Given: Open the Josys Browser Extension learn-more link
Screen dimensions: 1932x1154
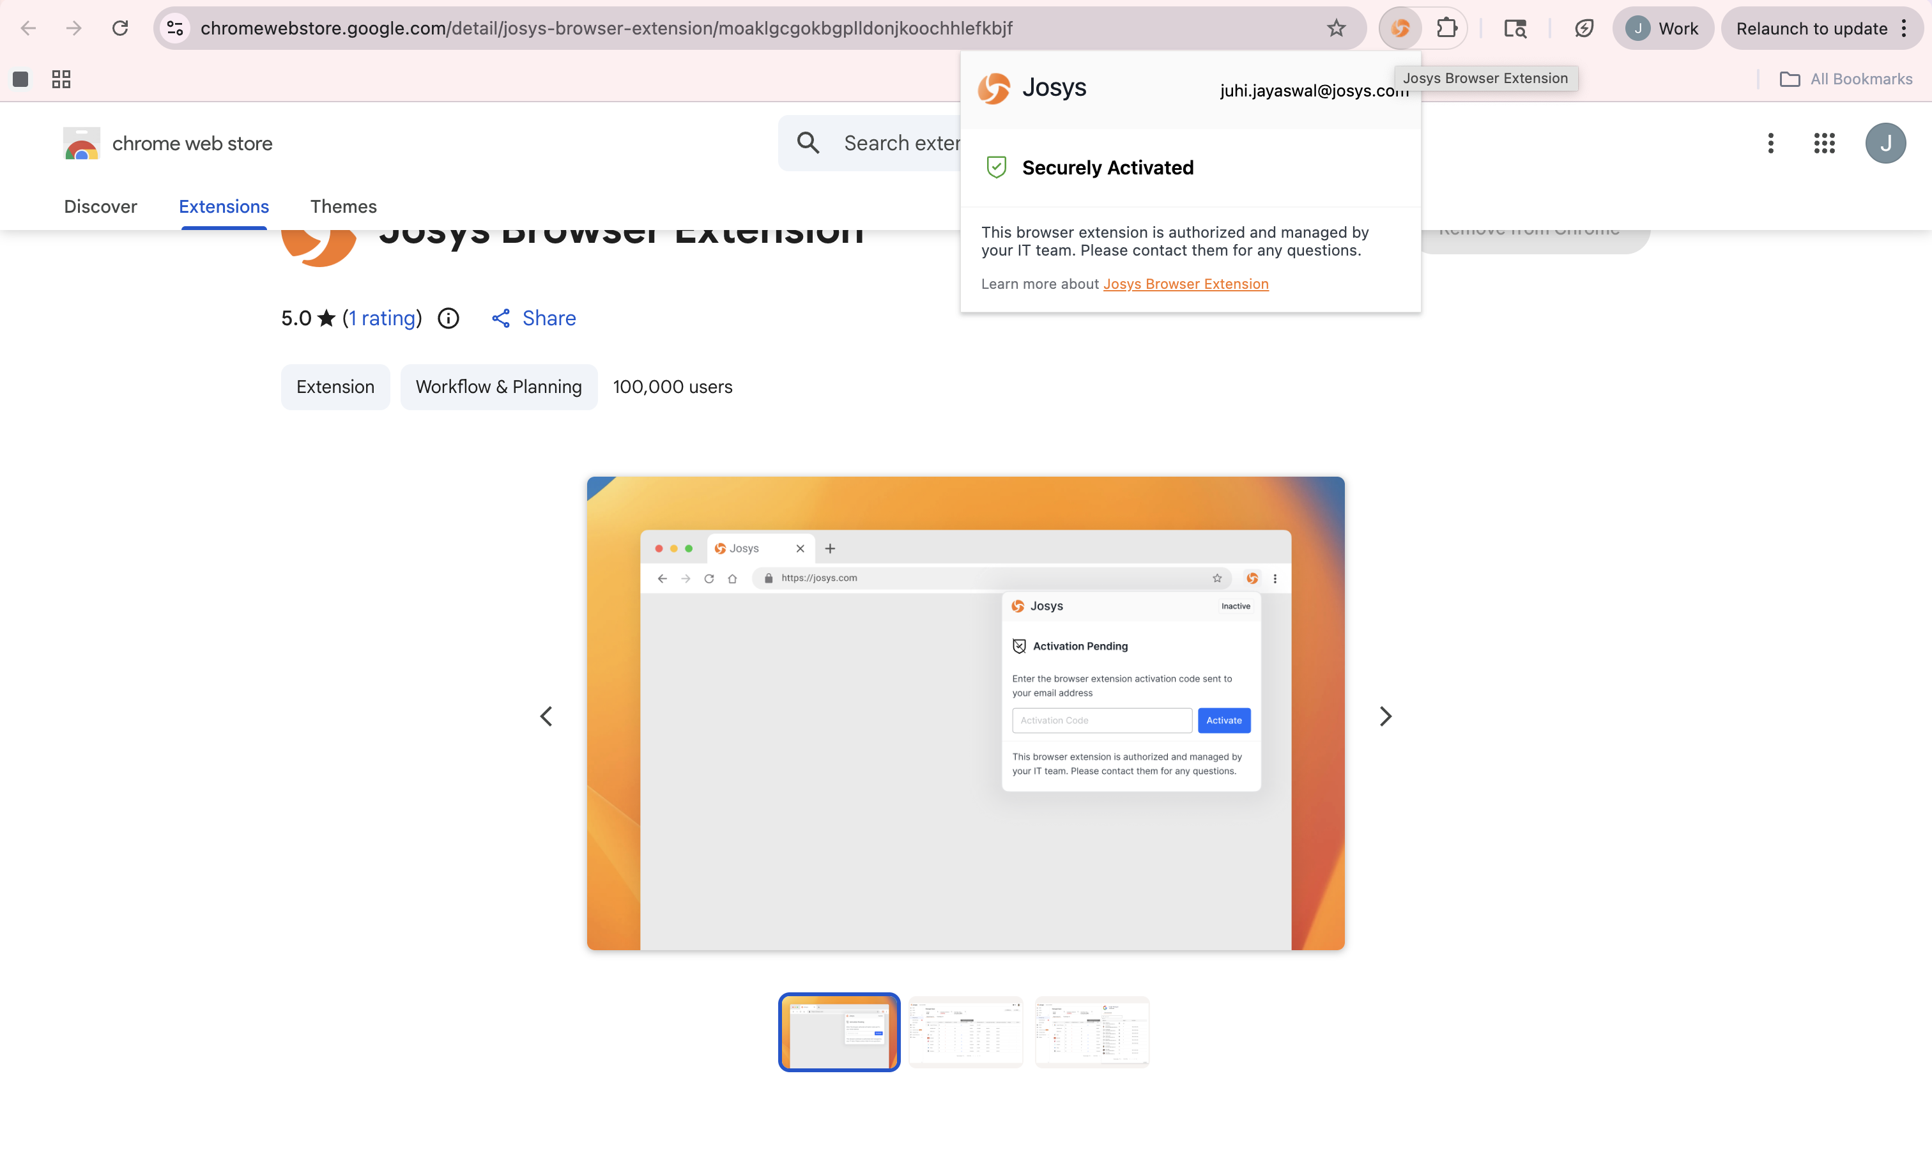Looking at the screenshot, I should (x=1186, y=284).
